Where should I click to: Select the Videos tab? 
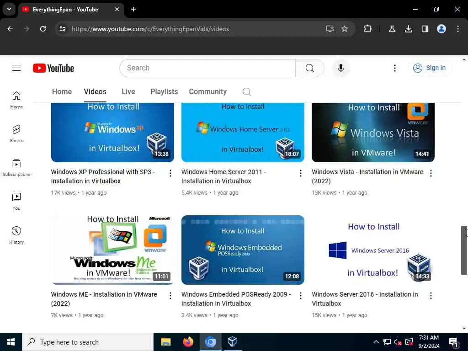[95, 91]
